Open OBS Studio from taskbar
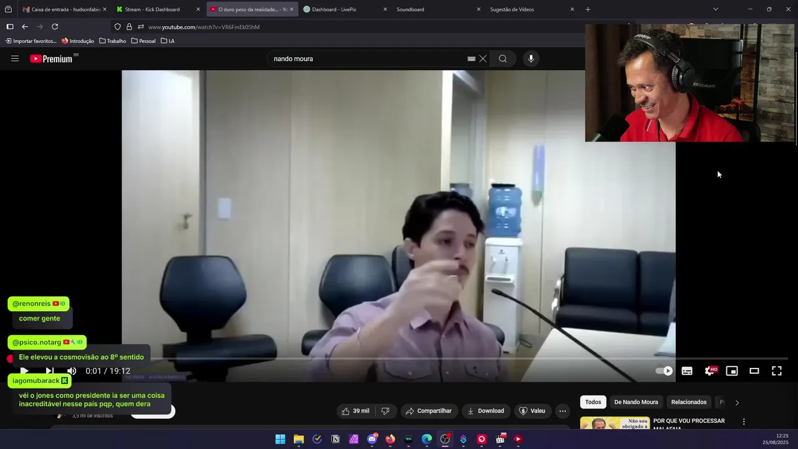The height and width of the screenshot is (449, 798). coord(445,439)
